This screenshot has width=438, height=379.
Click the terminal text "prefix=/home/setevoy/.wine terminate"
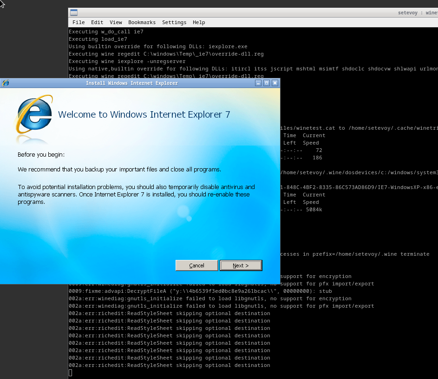point(371,254)
